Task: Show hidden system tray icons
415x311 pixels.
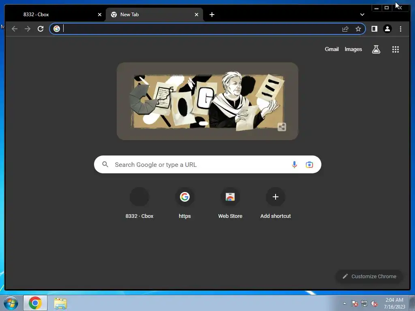Action: click(344, 303)
